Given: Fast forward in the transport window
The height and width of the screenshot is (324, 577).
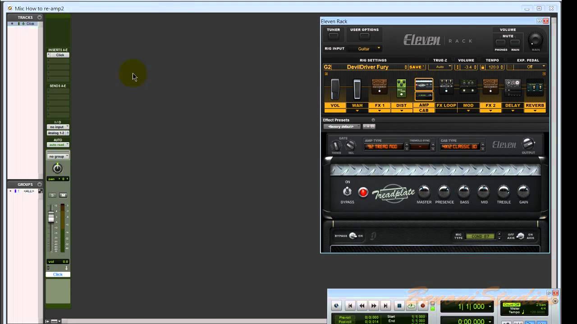Looking at the screenshot, I should 373,306.
